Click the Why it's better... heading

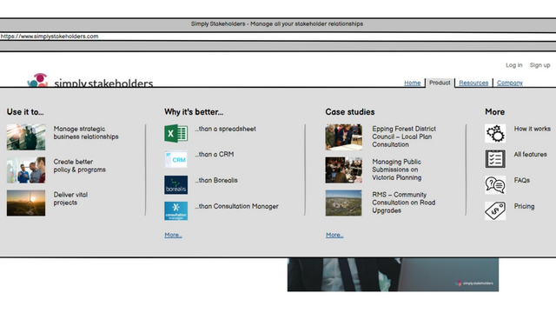pyautogui.click(x=194, y=112)
